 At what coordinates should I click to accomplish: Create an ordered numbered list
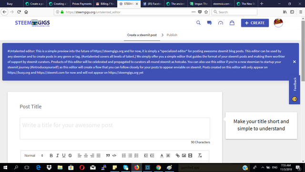tap(124, 155)
